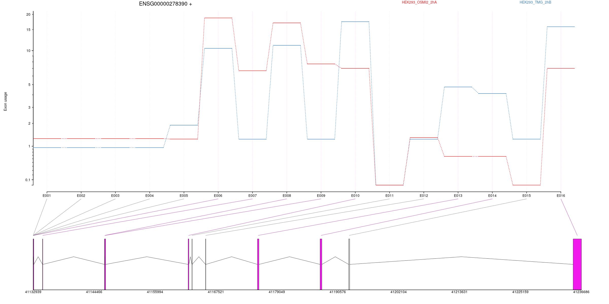Click the Exon usage y-axis title
Screen dimensions: 609x304
click(x=6, y=101)
